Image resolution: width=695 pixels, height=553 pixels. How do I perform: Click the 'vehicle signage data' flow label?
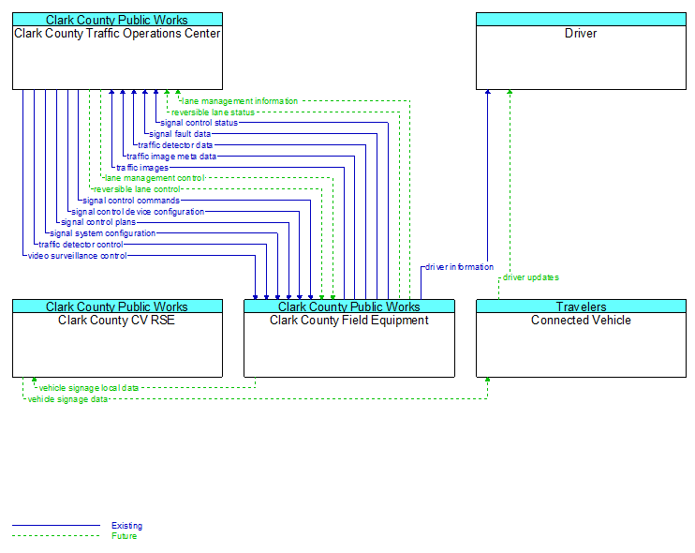(67, 399)
